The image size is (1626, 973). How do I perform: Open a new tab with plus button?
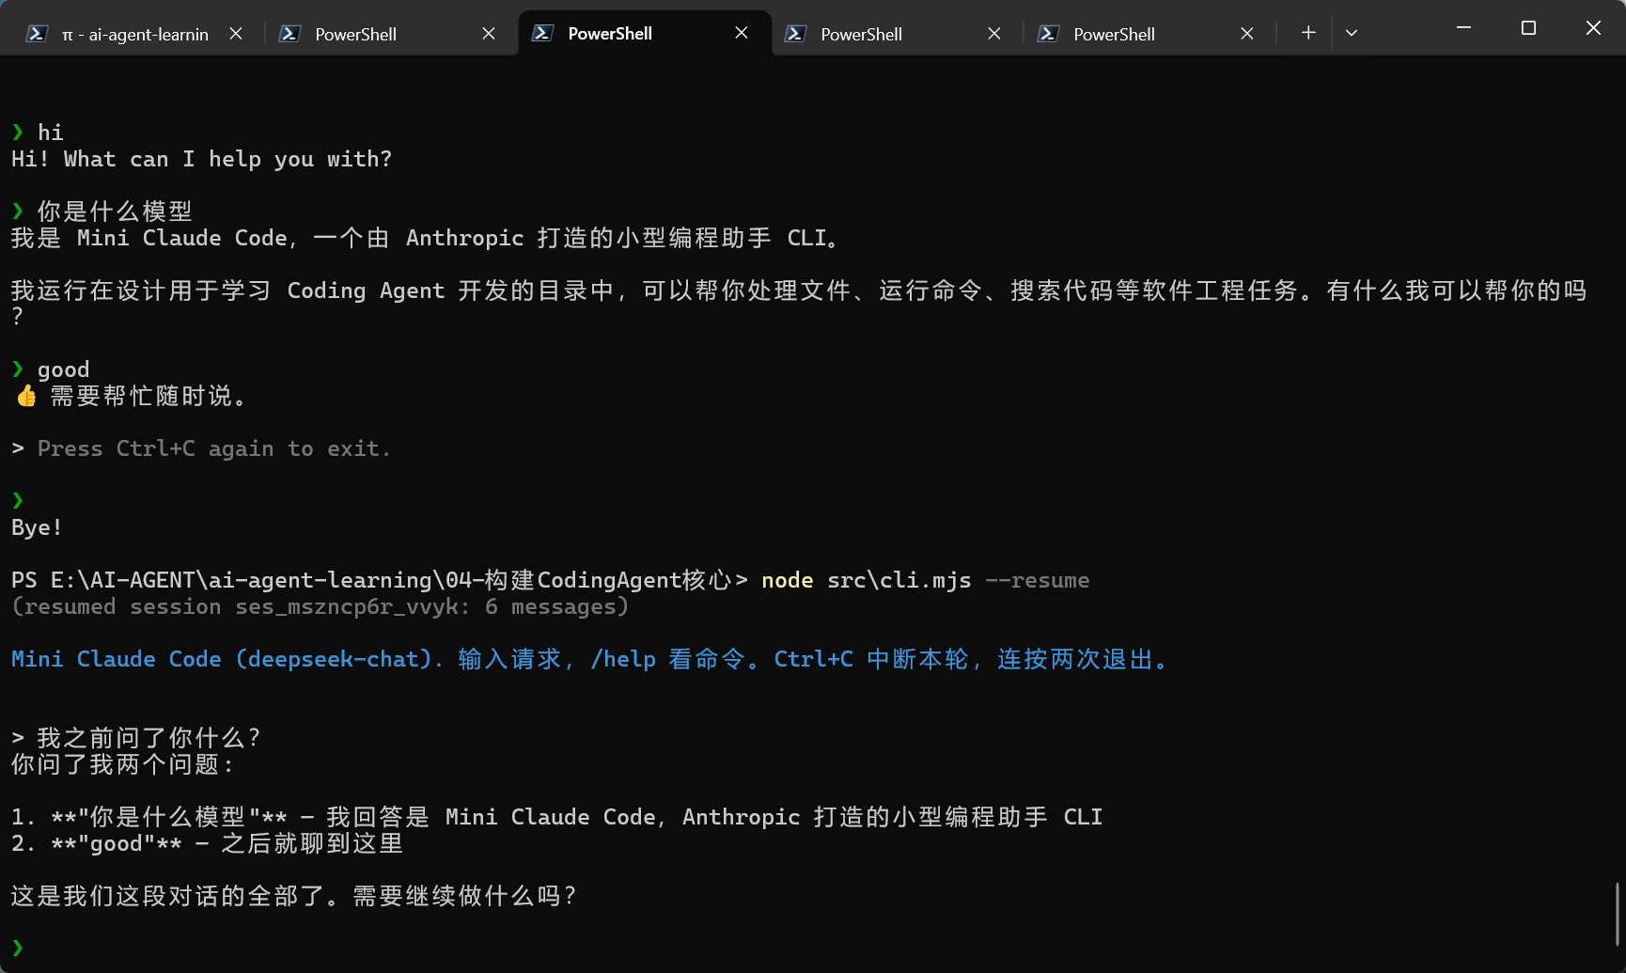tap(1308, 33)
